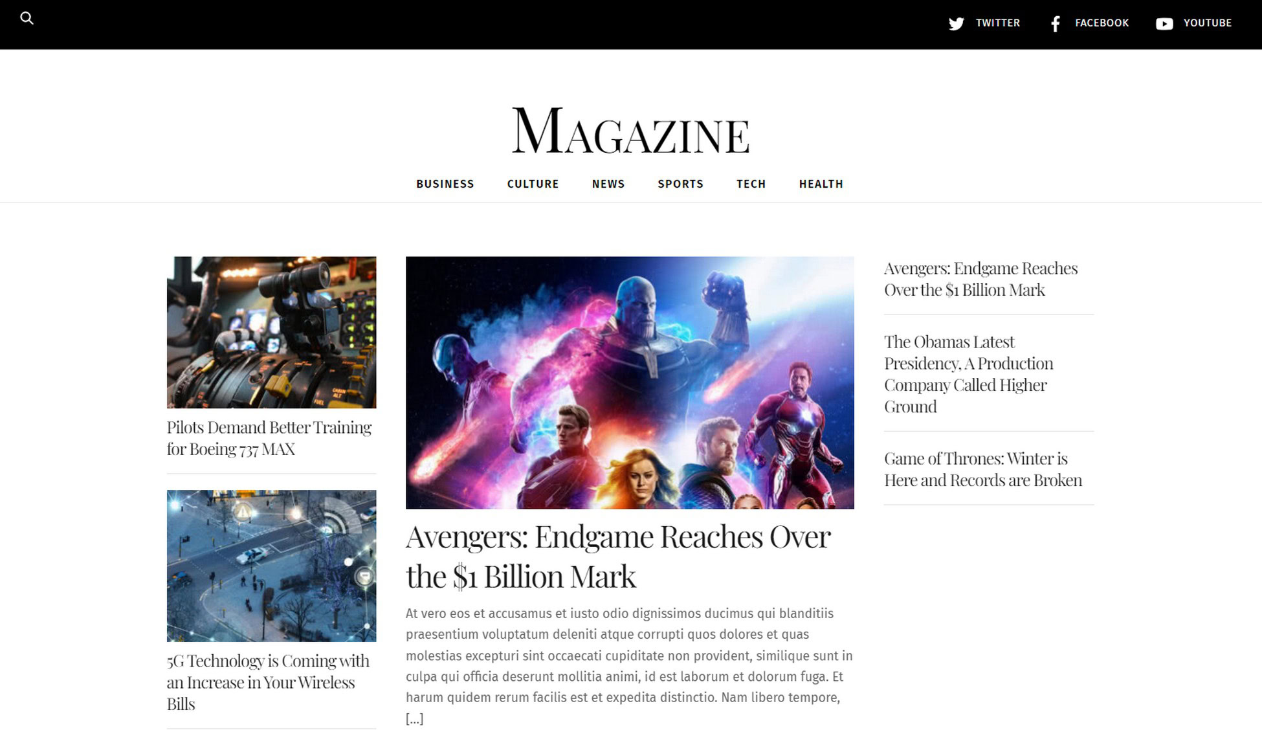Select the Health menu item
Viewport: 1262px width, 730px height.
pyautogui.click(x=821, y=184)
